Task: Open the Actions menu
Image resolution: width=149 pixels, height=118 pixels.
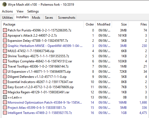Action: 7,11
